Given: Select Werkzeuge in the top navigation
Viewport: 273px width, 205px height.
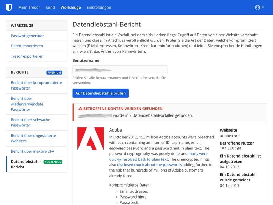Looking at the screenshot, I should click(x=71, y=7).
